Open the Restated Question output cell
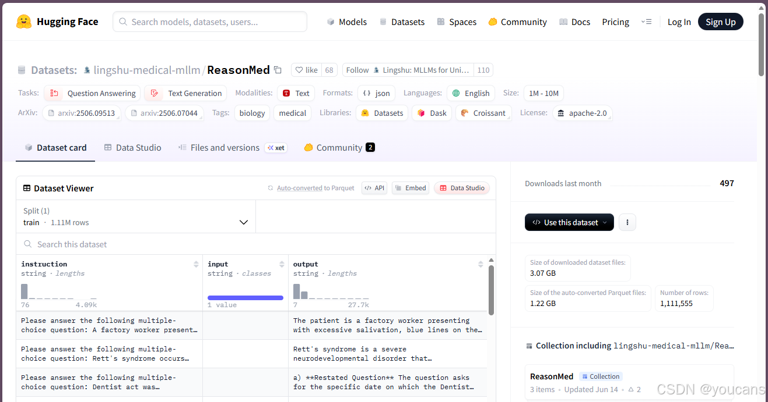The image size is (768, 402). coord(388,382)
